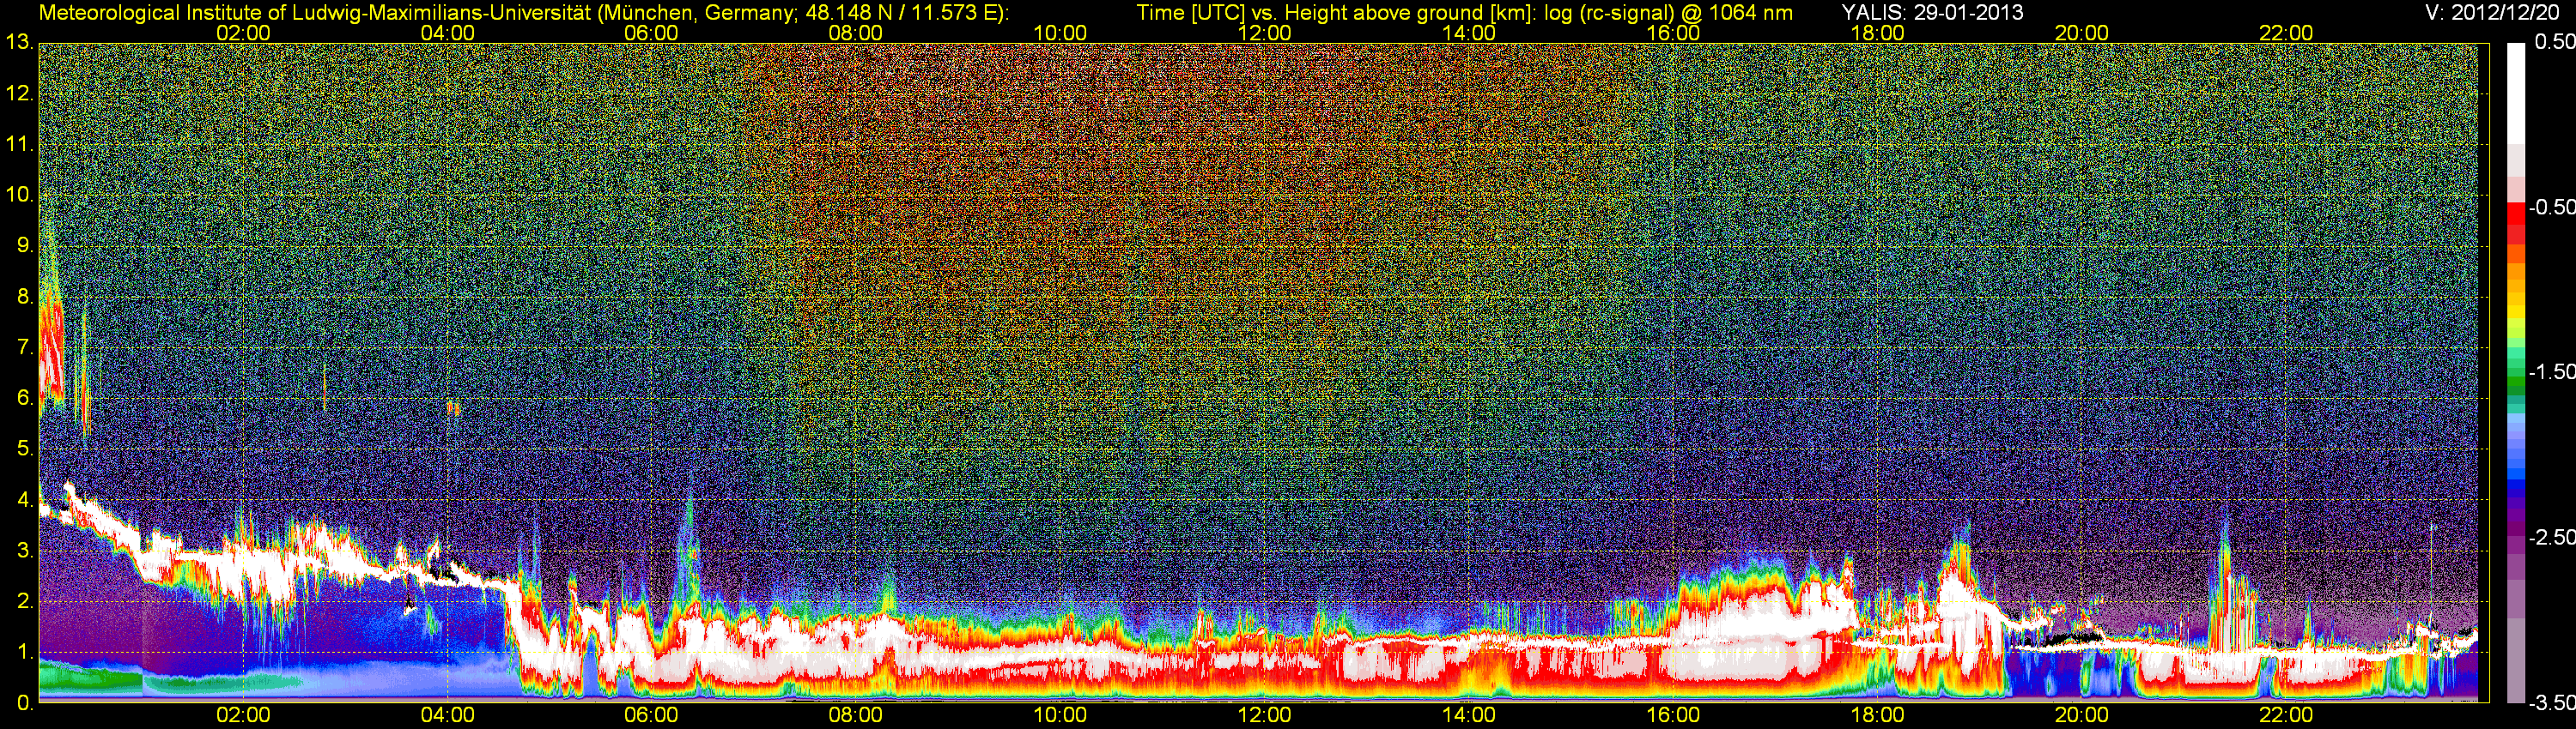Click the '9.' height axis label
Screen dimensions: 2576x729
[24, 245]
